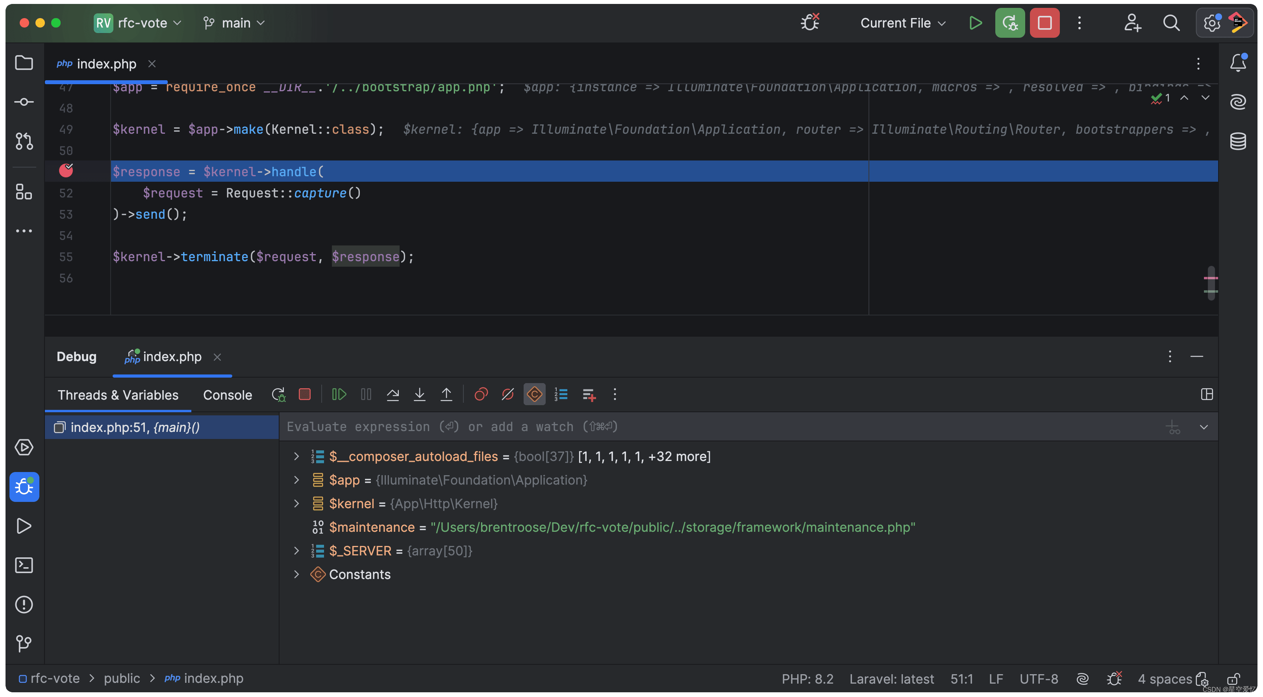Resume Program in debug toolbar

coord(339,394)
